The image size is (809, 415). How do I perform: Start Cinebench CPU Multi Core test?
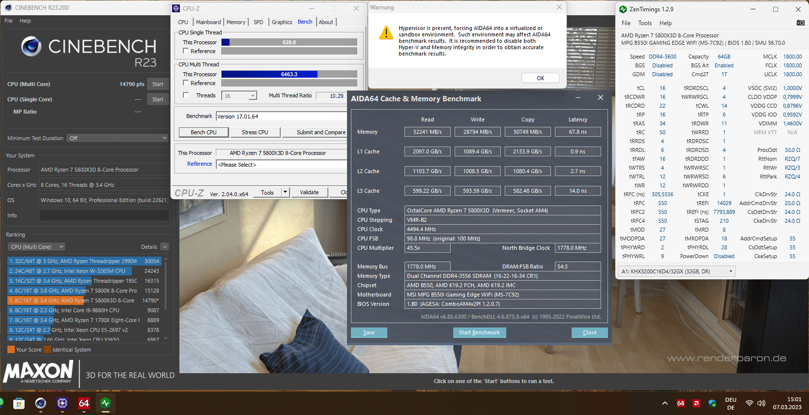click(158, 84)
